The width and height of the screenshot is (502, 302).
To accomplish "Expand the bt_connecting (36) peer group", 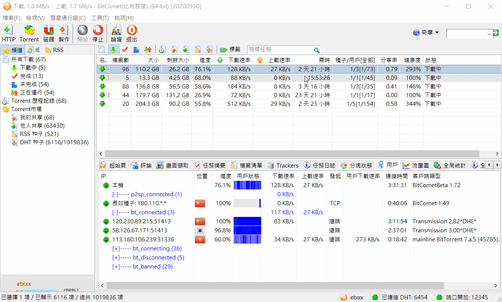I will tap(116, 249).
